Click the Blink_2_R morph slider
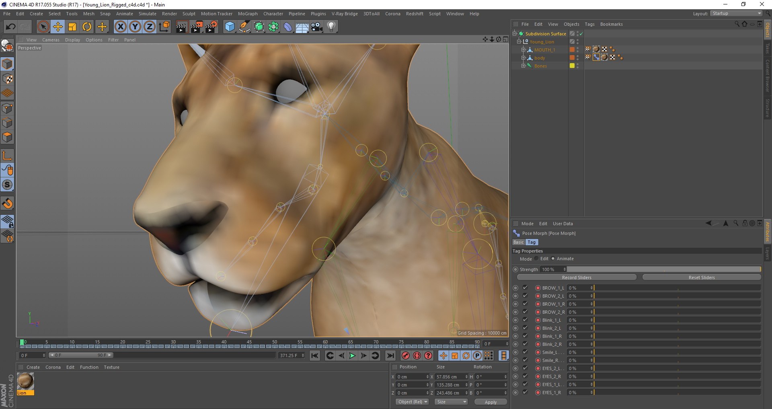The width and height of the screenshot is (772, 409). tap(677, 344)
